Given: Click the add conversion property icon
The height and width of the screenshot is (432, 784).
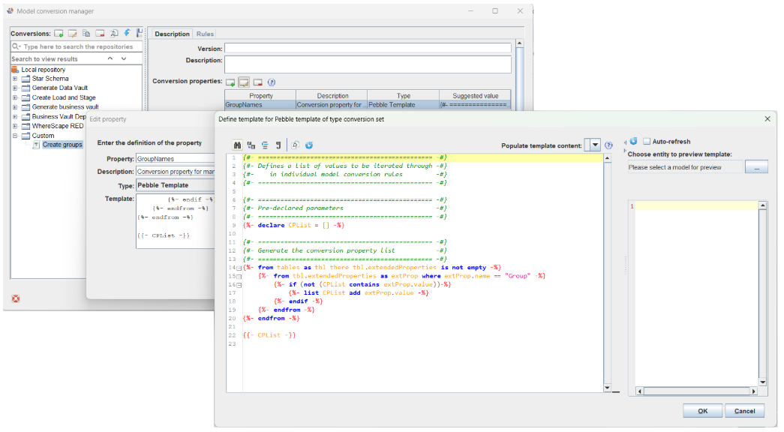Looking at the screenshot, I should pyautogui.click(x=231, y=82).
